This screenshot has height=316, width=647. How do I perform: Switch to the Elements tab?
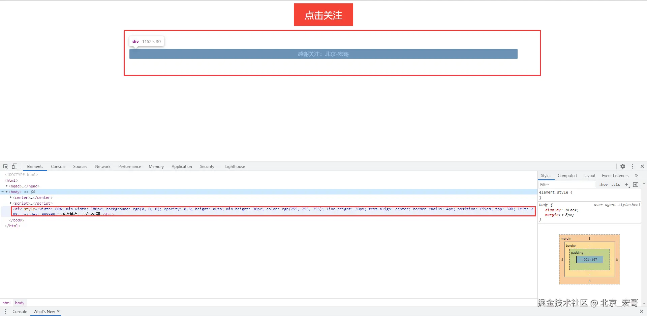35,167
